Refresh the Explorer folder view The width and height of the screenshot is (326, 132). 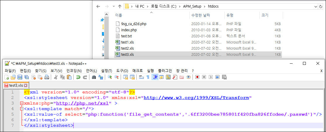(321, 6)
